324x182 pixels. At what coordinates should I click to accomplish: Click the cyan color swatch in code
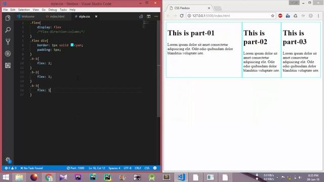[72, 45]
